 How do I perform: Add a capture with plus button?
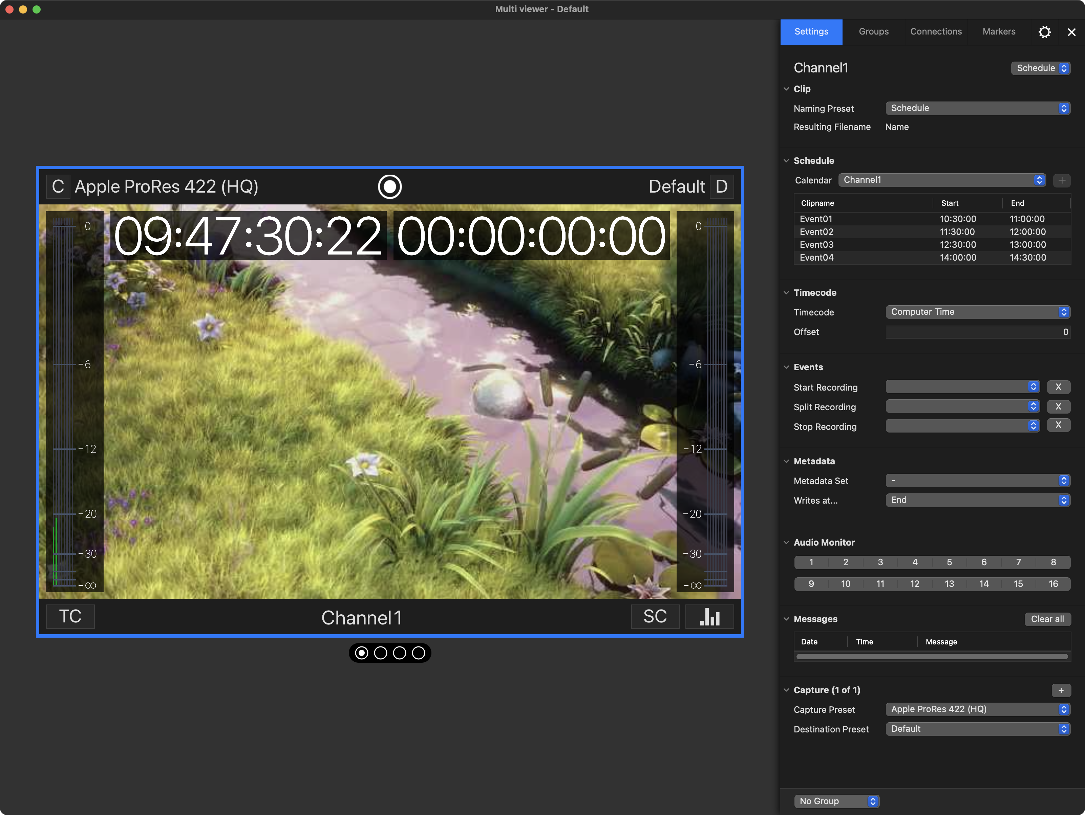tap(1061, 690)
